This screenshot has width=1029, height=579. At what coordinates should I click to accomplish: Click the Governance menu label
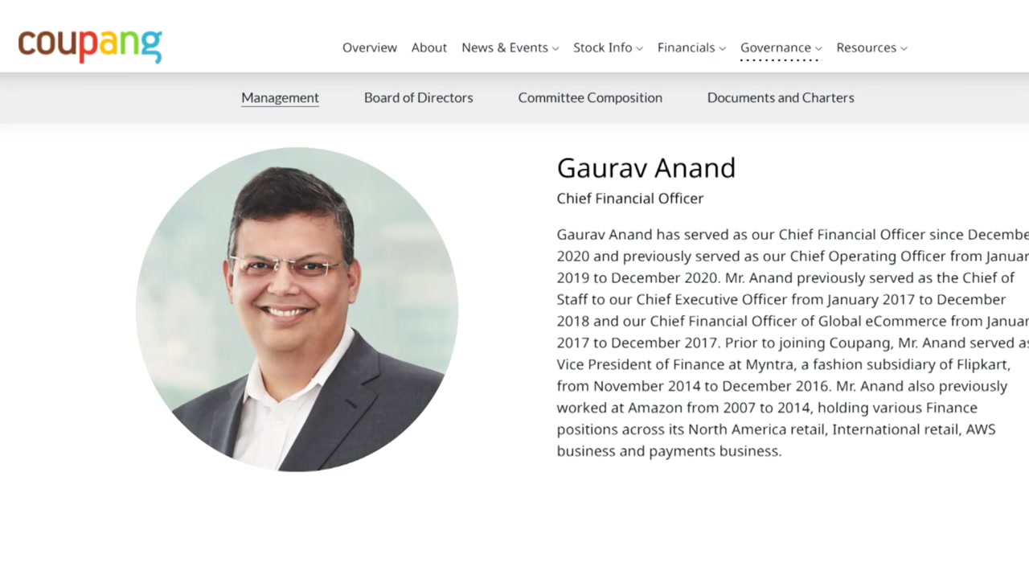[775, 47]
